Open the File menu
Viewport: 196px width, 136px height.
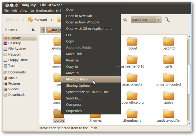point(6,11)
